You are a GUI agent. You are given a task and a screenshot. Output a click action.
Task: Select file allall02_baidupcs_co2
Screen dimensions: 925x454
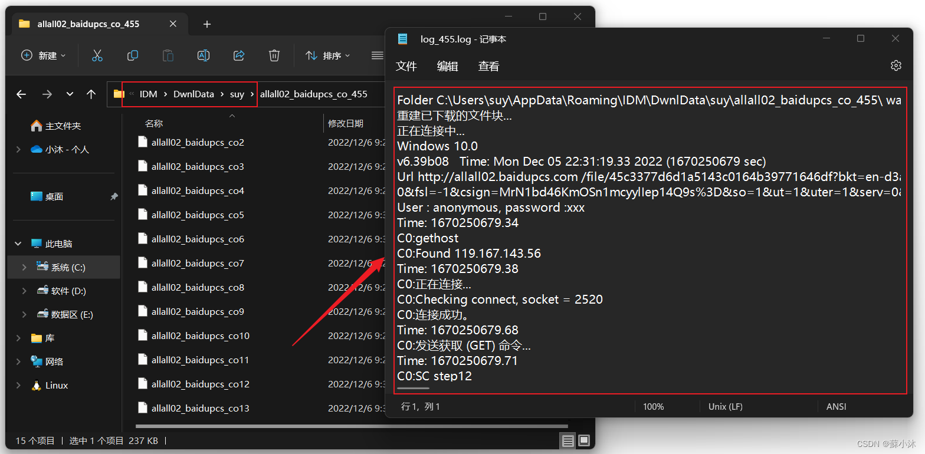(198, 142)
